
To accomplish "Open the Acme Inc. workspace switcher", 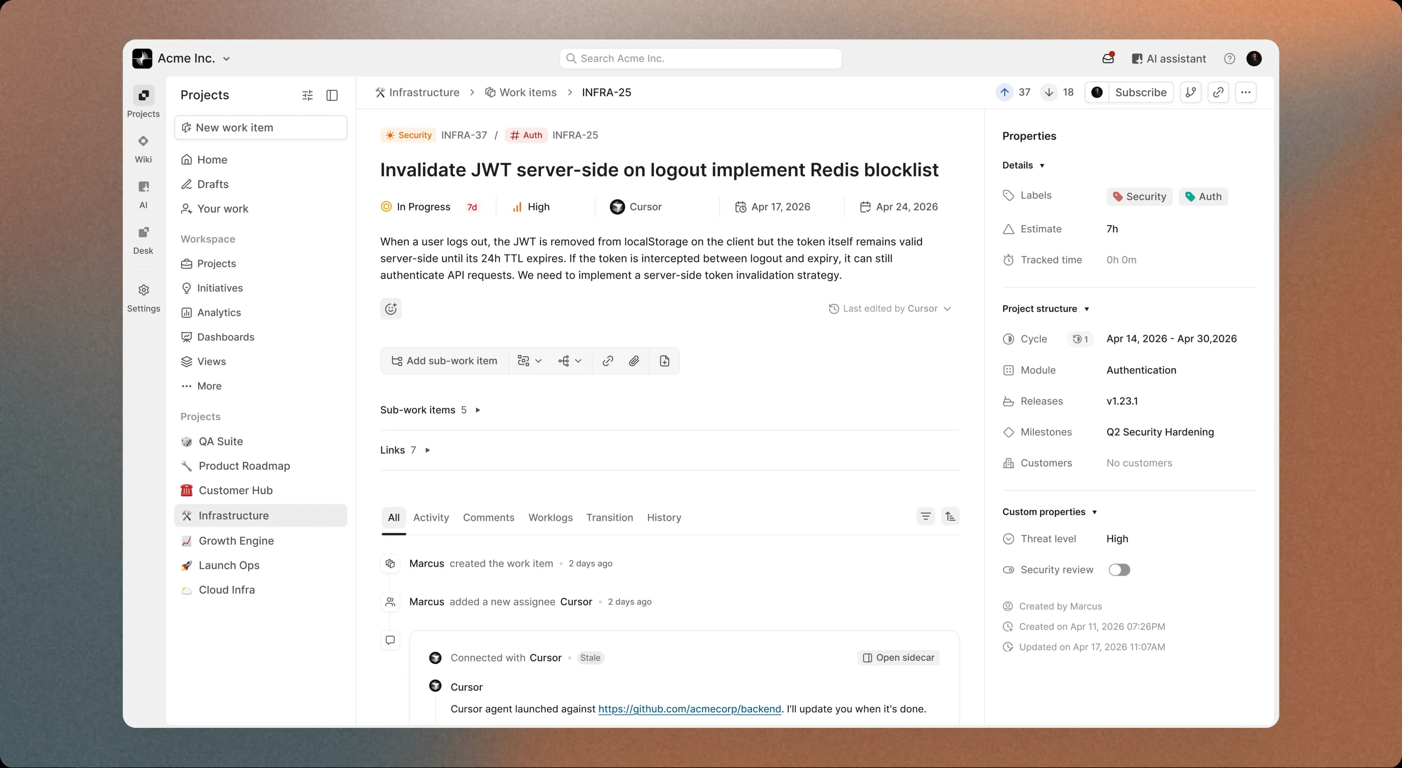I will (x=194, y=59).
